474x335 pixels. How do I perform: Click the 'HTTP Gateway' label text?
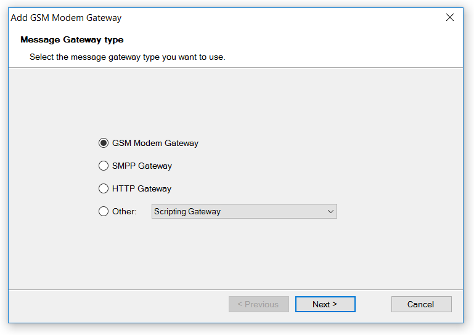(x=142, y=188)
